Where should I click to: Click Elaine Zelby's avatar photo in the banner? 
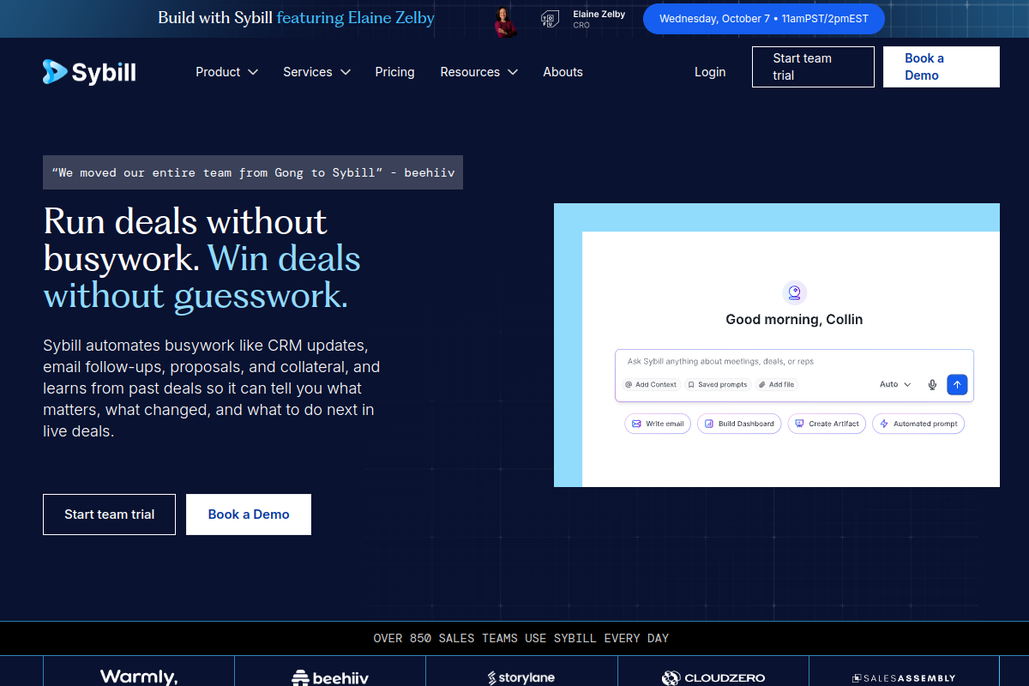506,21
